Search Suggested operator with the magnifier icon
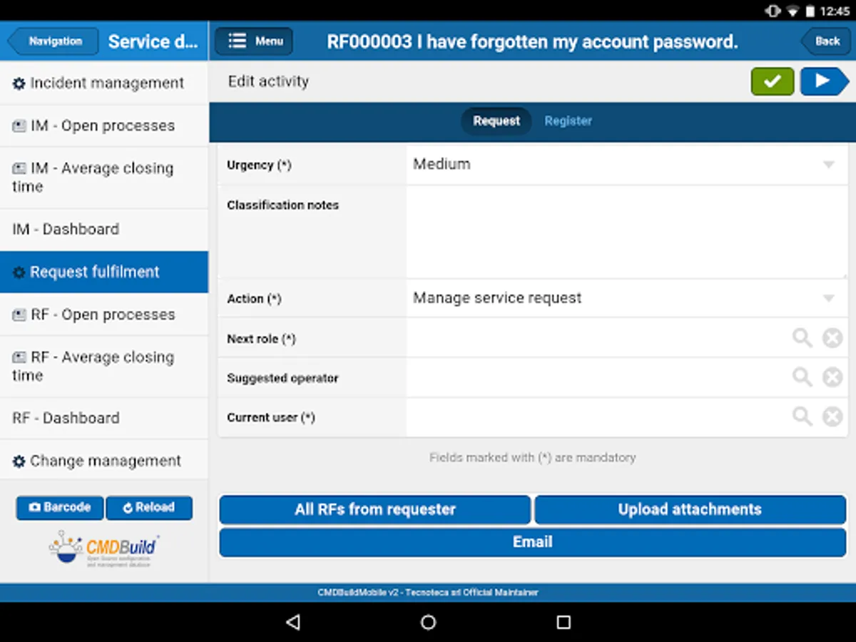 click(x=802, y=377)
